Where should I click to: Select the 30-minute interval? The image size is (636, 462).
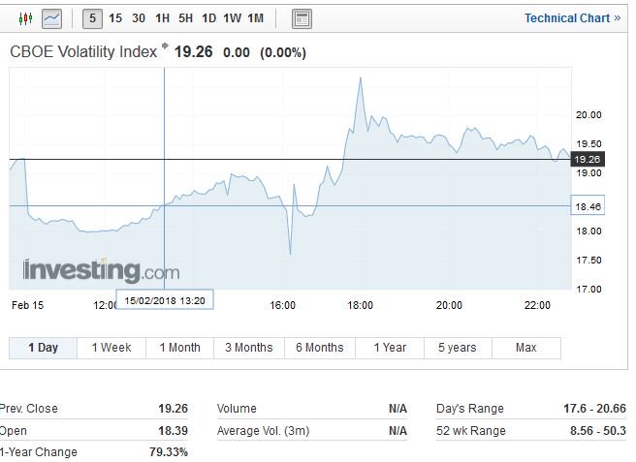pyautogui.click(x=139, y=18)
